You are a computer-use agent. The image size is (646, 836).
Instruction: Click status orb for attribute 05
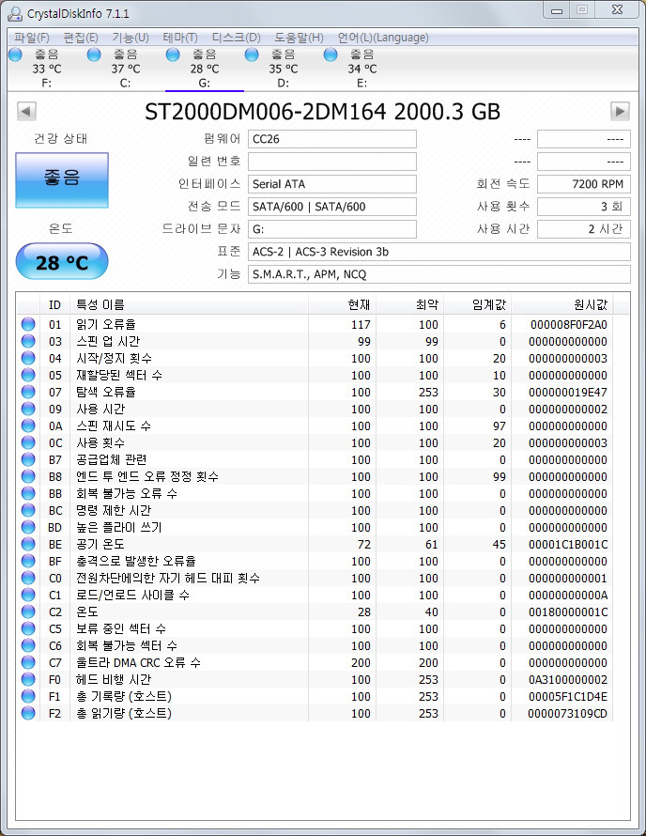tap(28, 375)
